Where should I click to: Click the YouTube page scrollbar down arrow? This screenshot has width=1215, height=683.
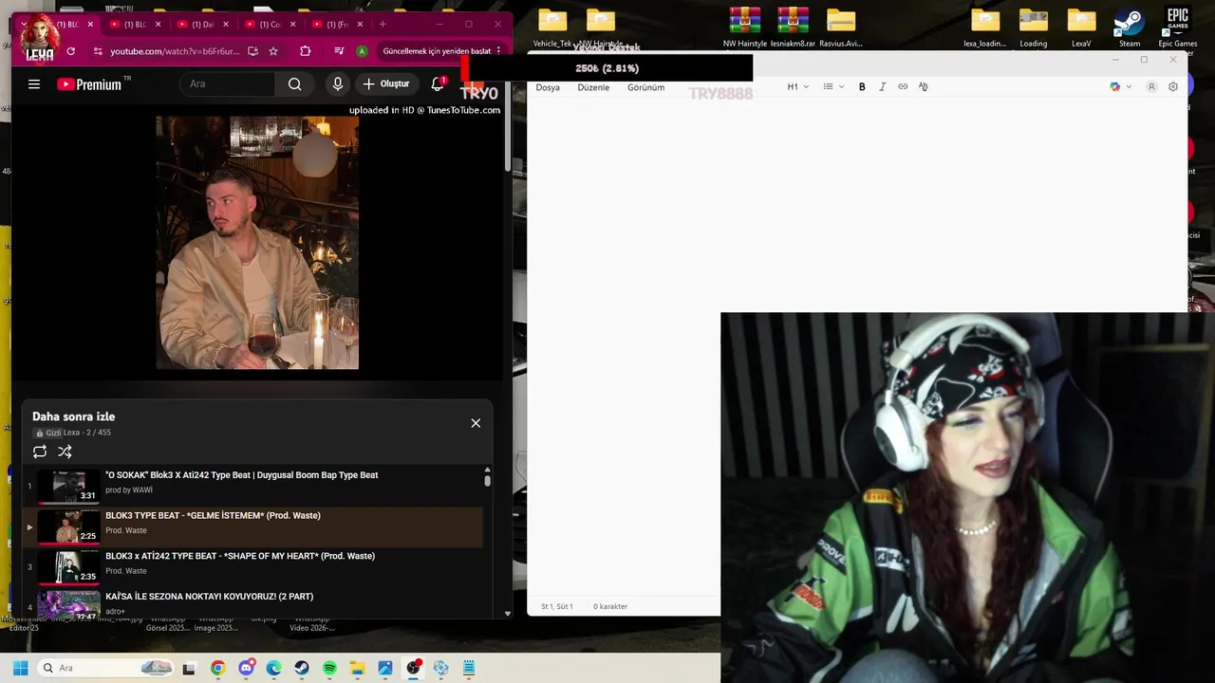pos(508,614)
